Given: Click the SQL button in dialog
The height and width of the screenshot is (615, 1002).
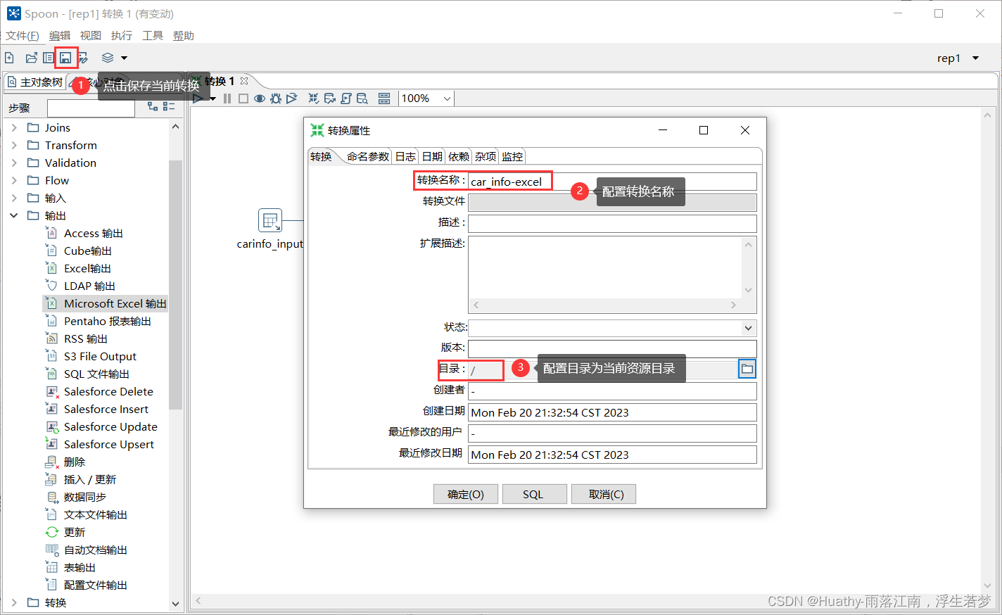Looking at the screenshot, I should tap(533, 494).
